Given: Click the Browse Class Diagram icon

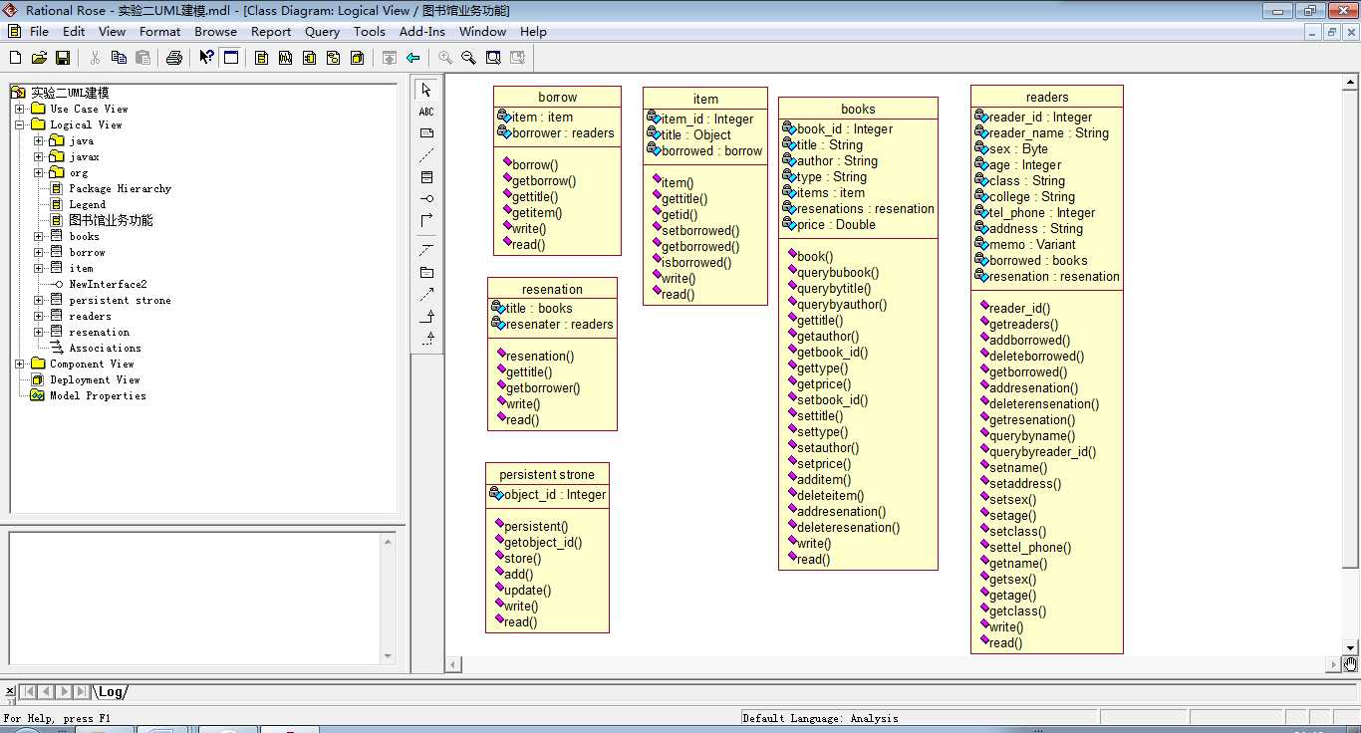Looking at the screenshot, I should (x=262, y=58).
